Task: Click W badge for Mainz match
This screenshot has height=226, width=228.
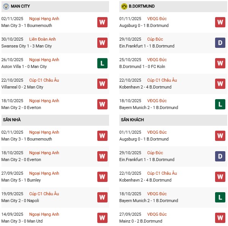Action: click(220, 218)
